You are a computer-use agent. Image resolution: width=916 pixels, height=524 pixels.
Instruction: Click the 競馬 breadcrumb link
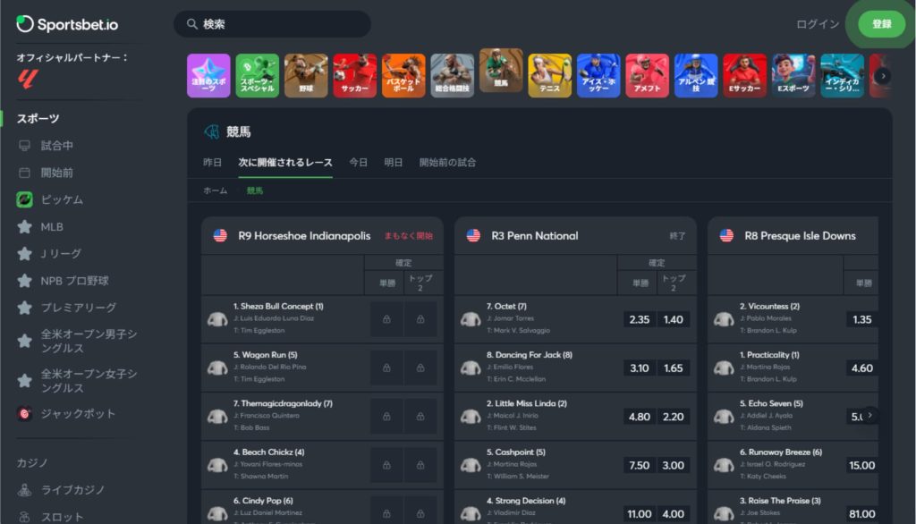[255, 190]
